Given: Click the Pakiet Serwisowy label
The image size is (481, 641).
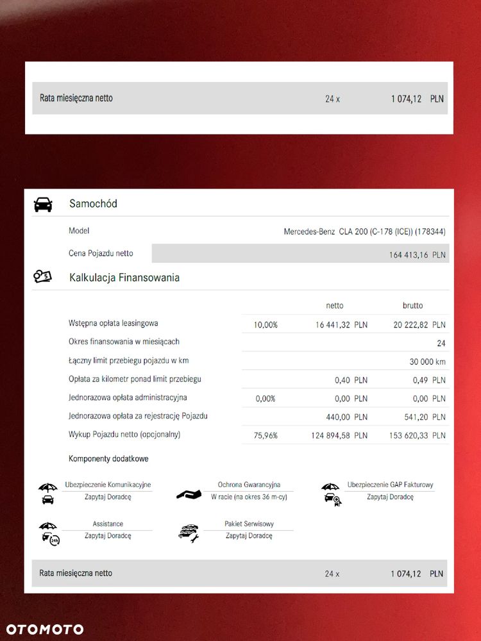Looking at the screenshot, I should click(249, 524).
